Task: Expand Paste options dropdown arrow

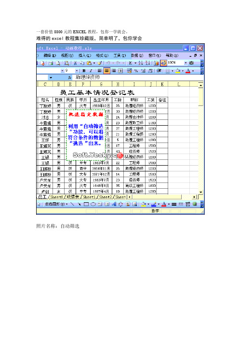Action: 94,63
